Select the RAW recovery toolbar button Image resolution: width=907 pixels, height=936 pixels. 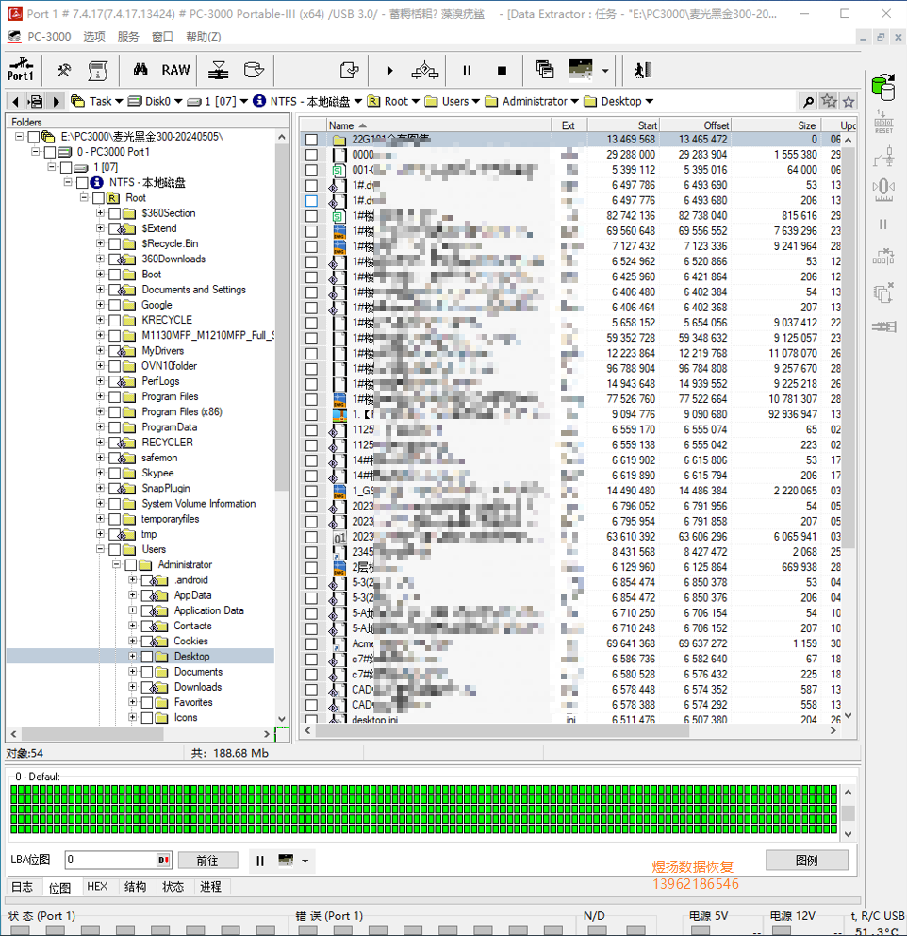[x=175, y=70]
